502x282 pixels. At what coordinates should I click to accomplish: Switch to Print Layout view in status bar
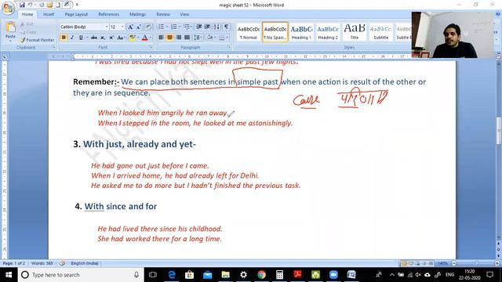coord(404,263)
